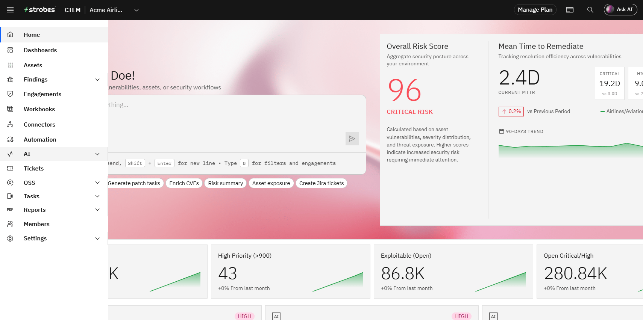643x320 pixels.
Task: Expand the OSS submenu chevron
Action: (x=97, y=183)
